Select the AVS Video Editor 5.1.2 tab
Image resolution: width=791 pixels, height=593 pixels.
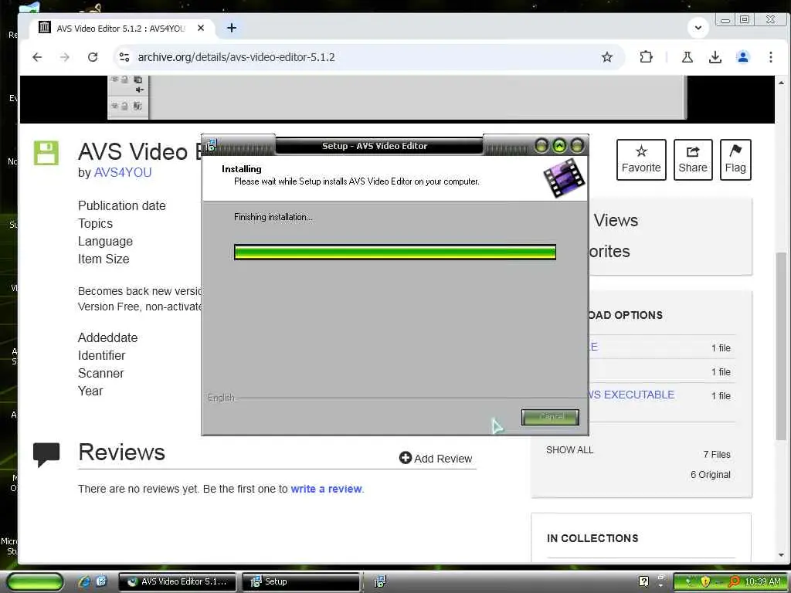pos(121,29)
